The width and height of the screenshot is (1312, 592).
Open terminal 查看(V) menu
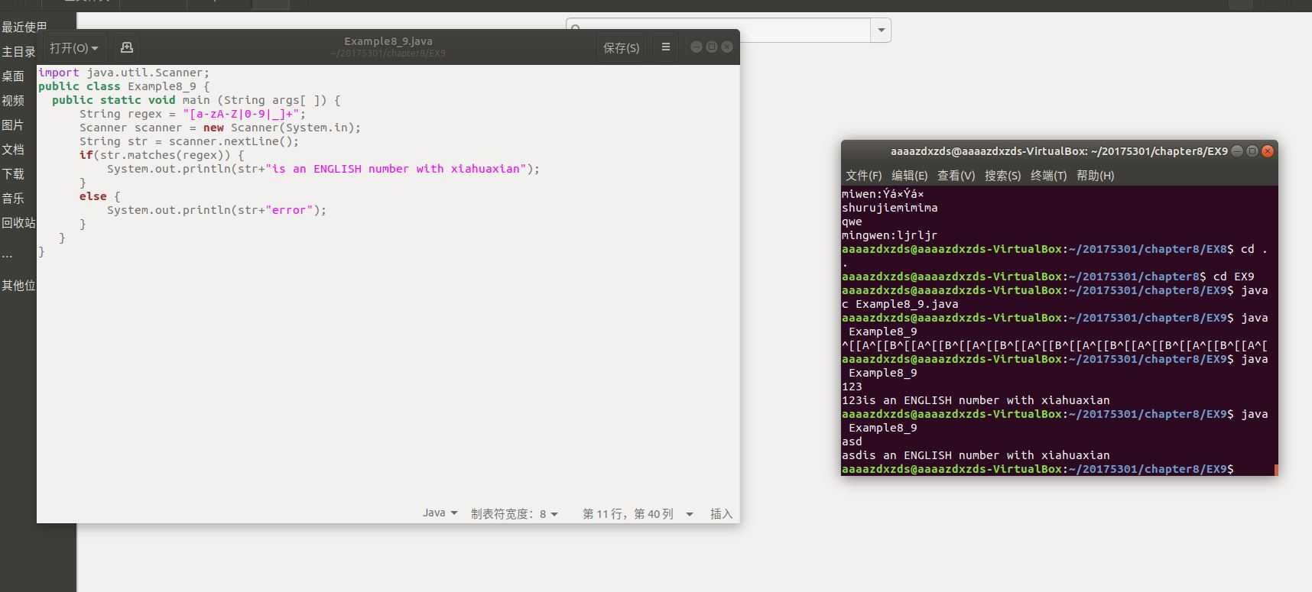[x=956, y=175]
